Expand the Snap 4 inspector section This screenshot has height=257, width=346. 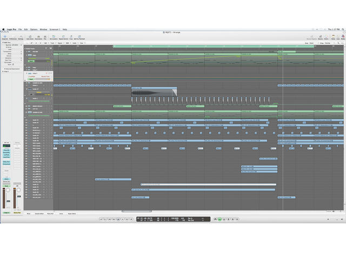[3, 71]
